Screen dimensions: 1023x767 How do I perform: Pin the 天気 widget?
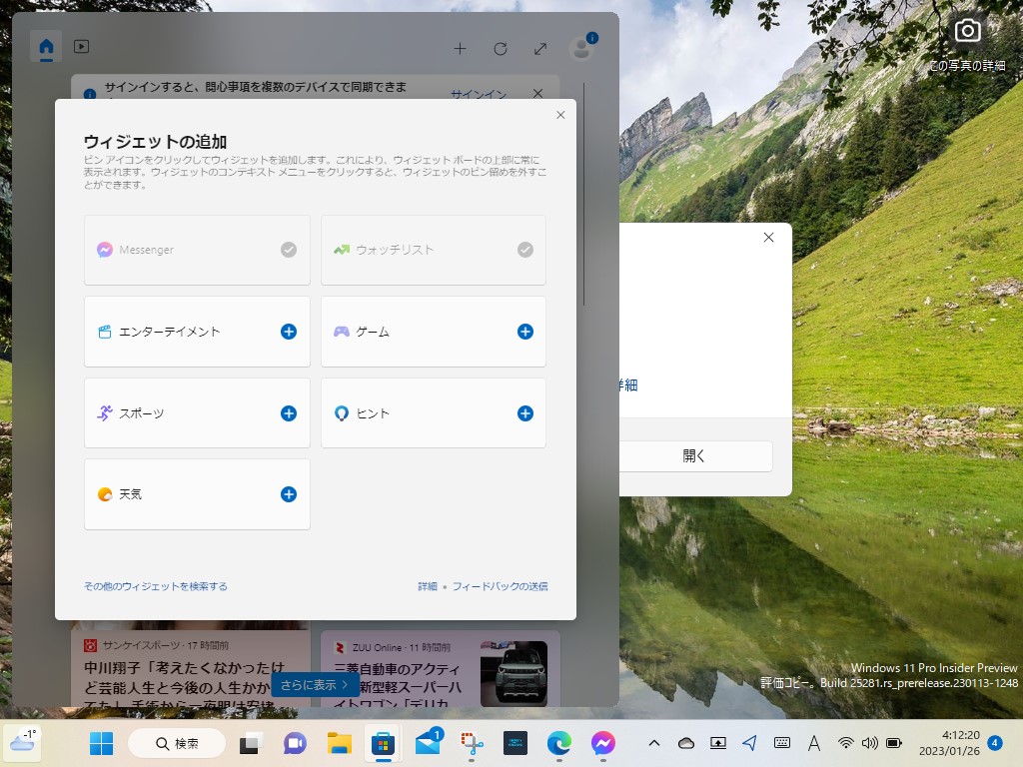click(289, 493)
